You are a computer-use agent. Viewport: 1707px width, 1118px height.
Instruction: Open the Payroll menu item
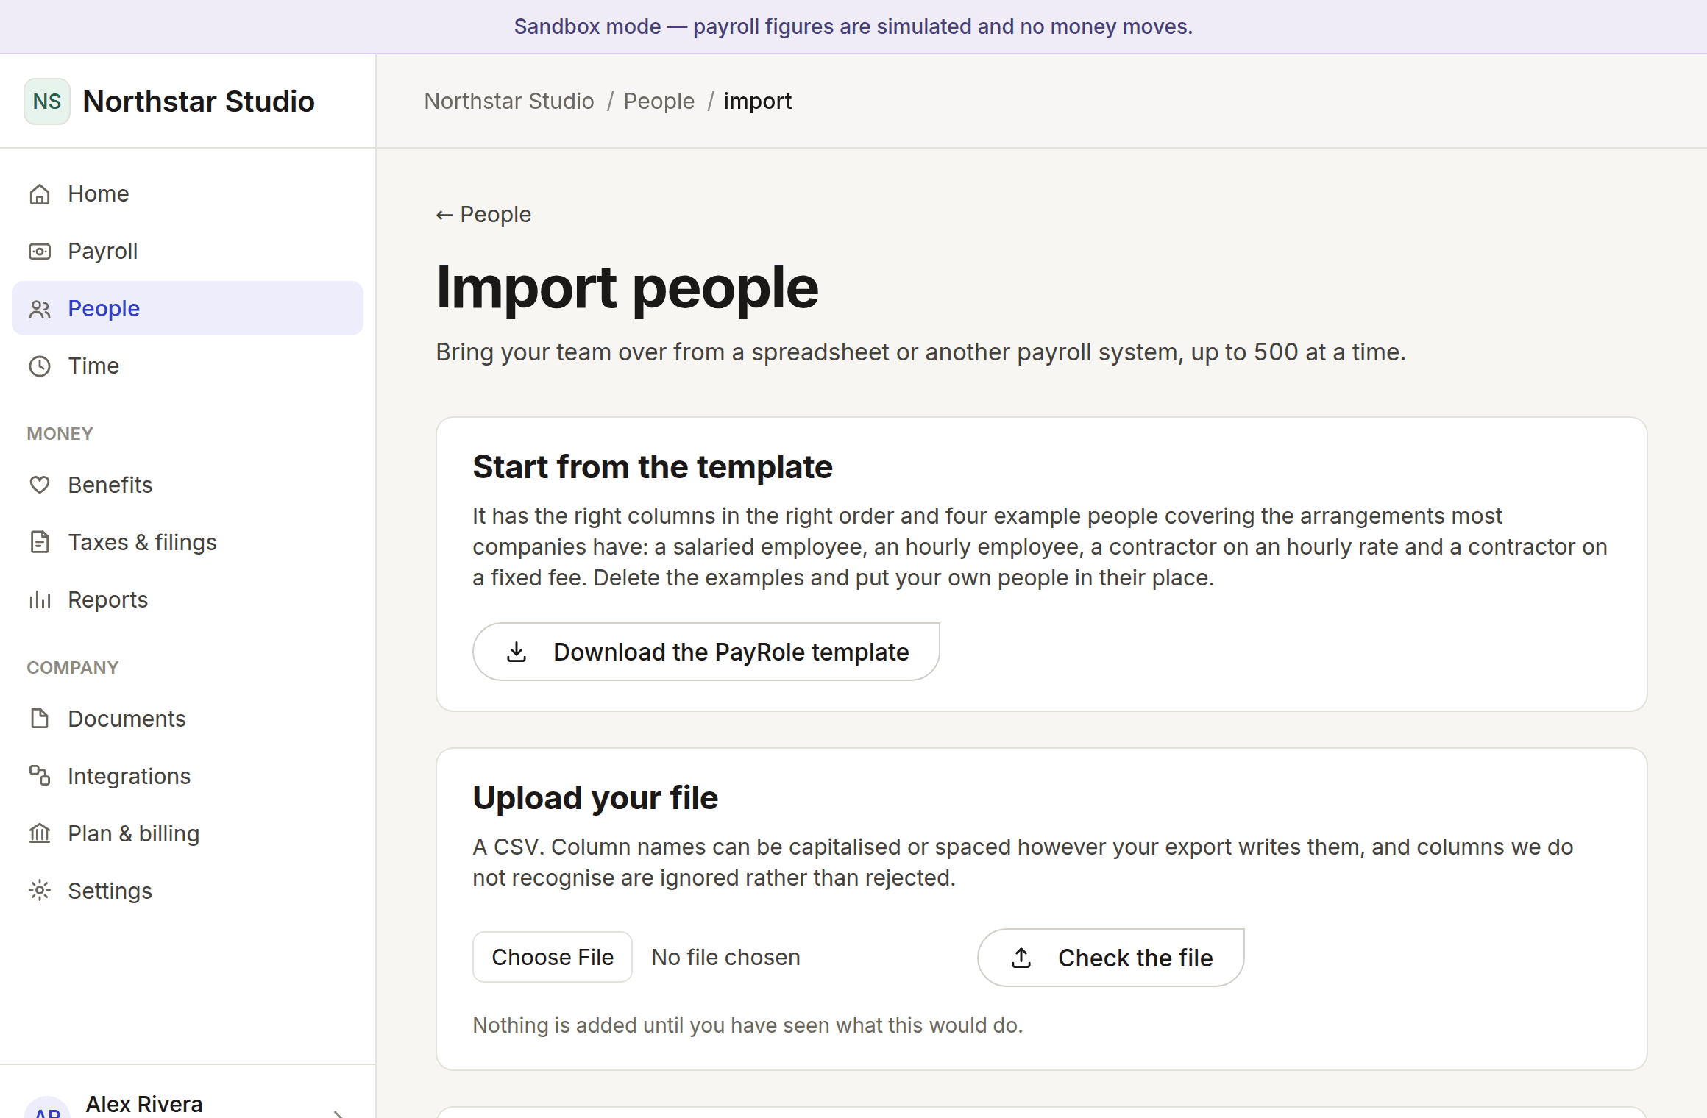coord(188,252)
